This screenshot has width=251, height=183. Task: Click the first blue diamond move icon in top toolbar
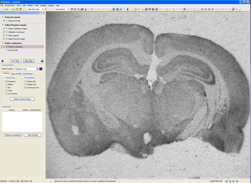(202, 9)
